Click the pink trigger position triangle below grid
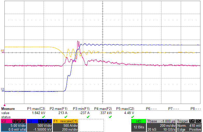203x132 pixels. [x=5, y=105]
